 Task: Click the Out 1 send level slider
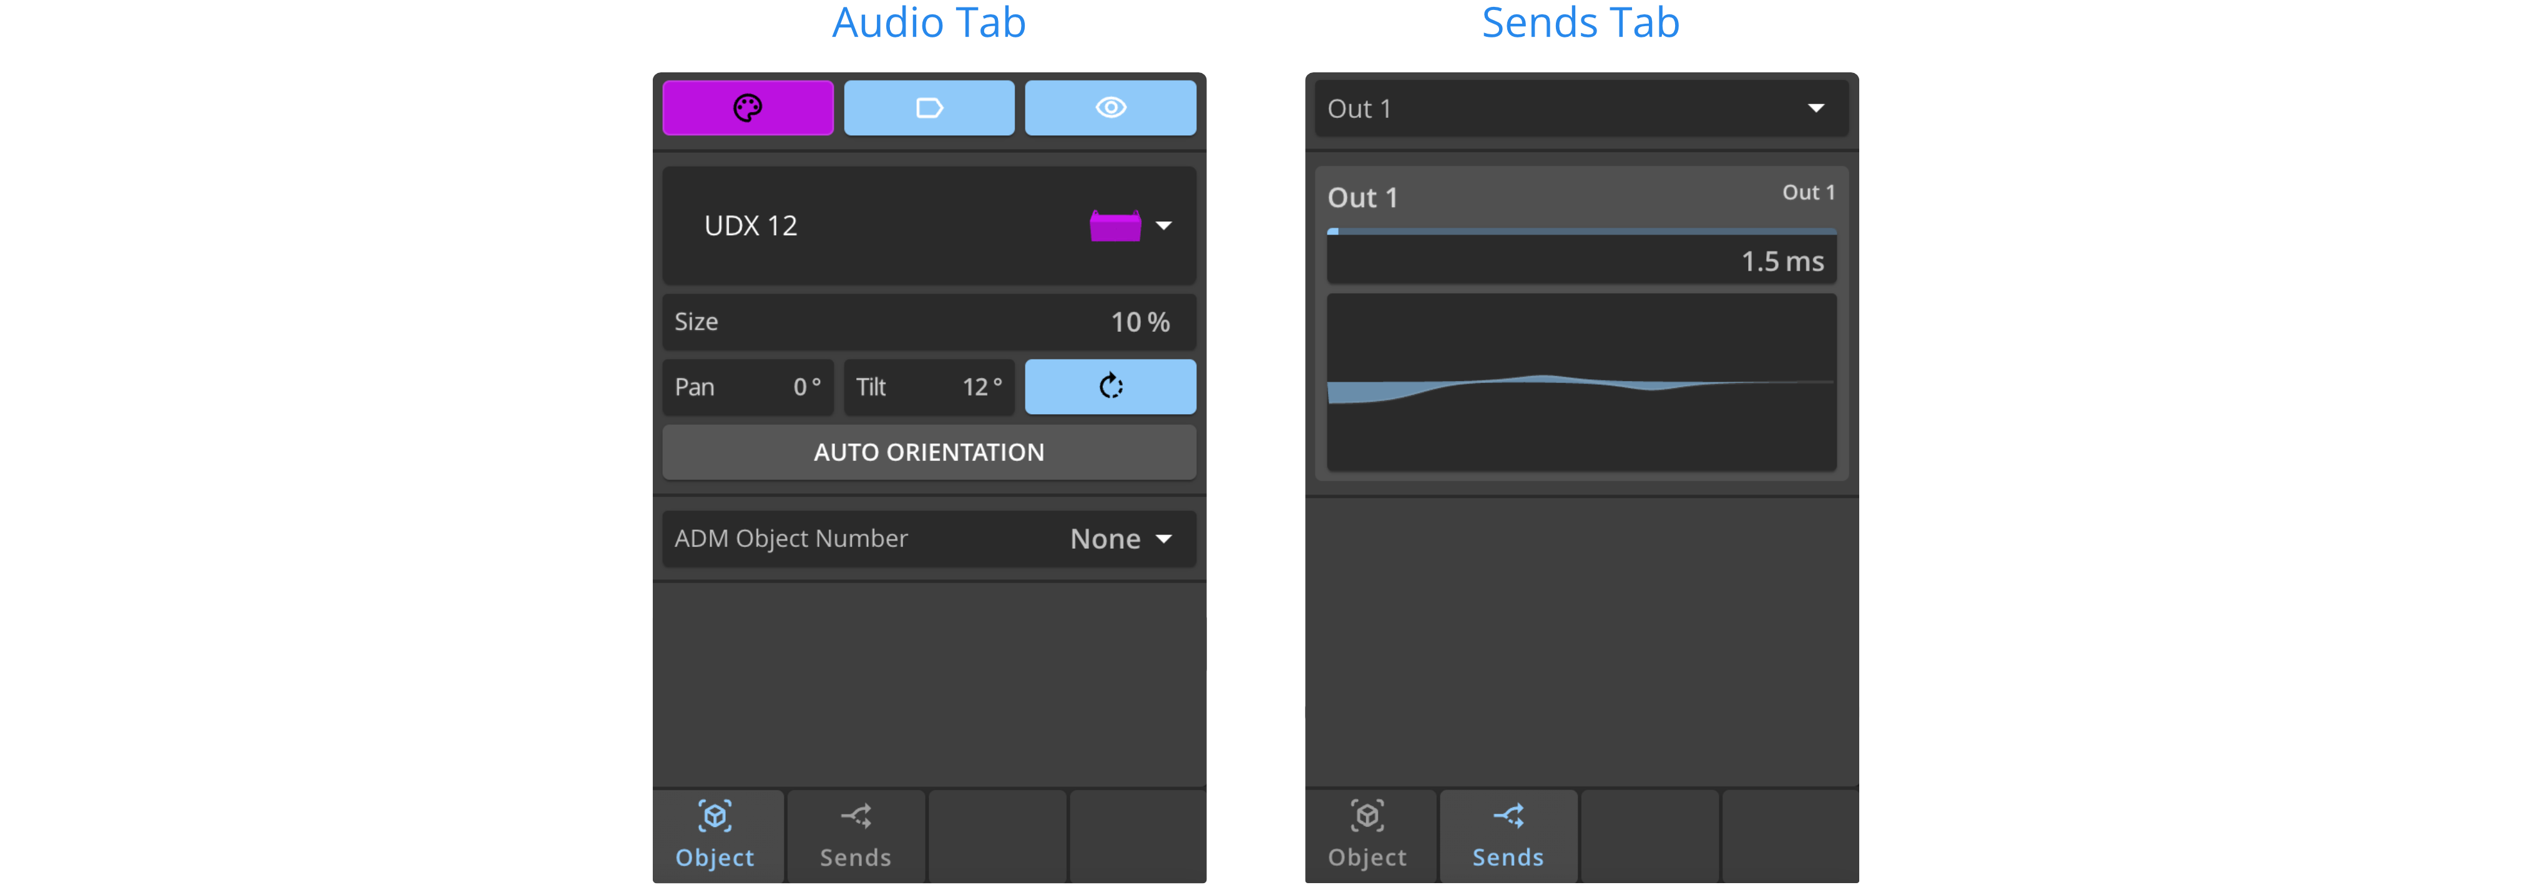tap(1580, 232)
